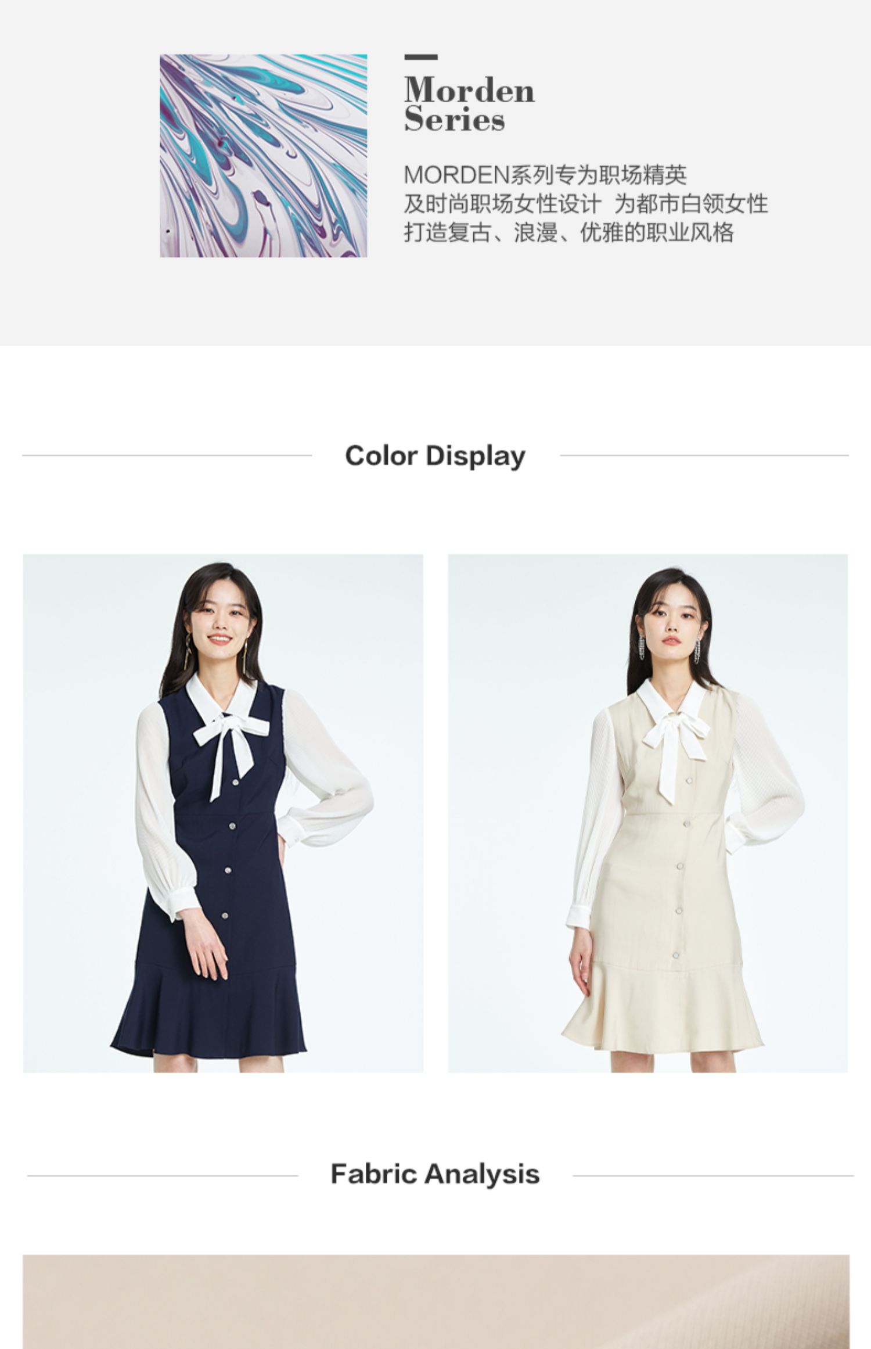871x1349 pixels.
Task: Click the Color Display section title
Action: click(435, 455)
